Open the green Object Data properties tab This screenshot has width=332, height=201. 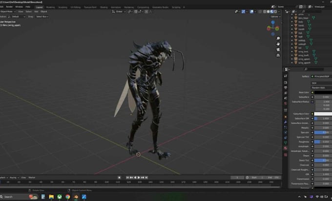(x=286, y=143)
